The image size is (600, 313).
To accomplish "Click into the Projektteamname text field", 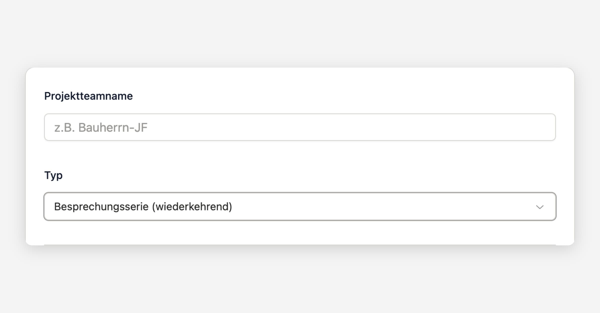I will click(300, 127).
